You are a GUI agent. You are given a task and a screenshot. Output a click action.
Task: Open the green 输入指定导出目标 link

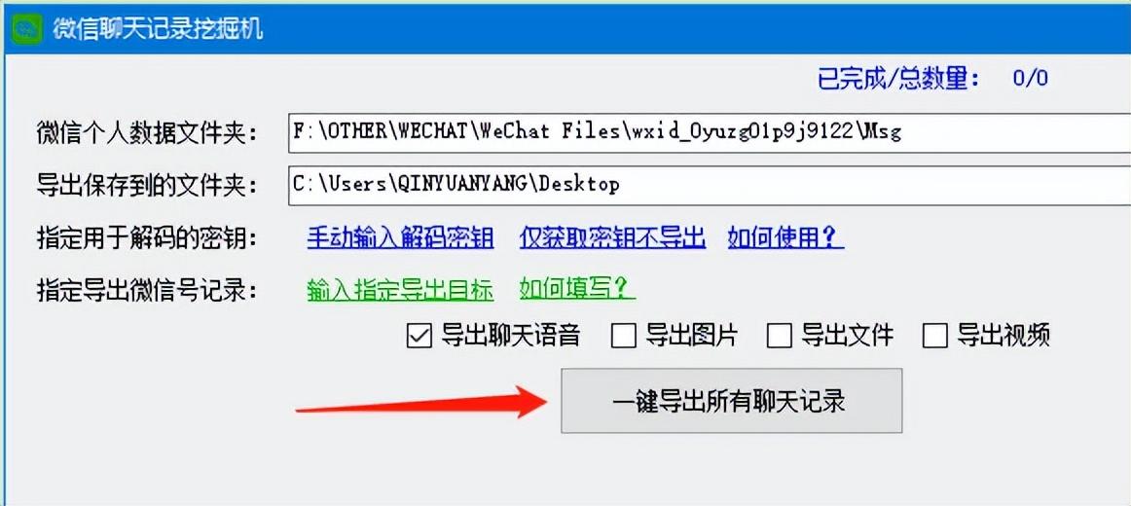pos(400,290)
